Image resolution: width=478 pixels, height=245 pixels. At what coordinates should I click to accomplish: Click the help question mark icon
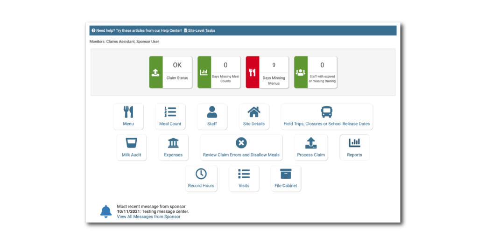(93, 30)
